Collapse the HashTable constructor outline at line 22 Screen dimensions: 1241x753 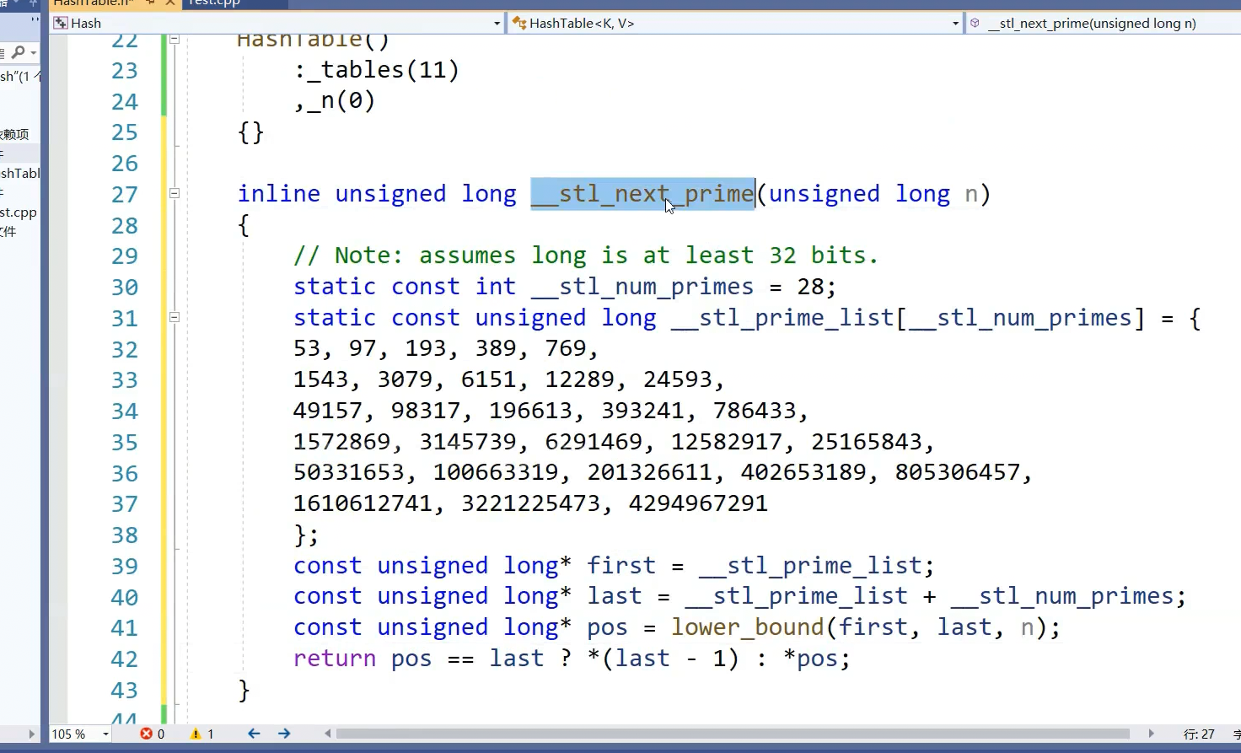click(175, 39)
